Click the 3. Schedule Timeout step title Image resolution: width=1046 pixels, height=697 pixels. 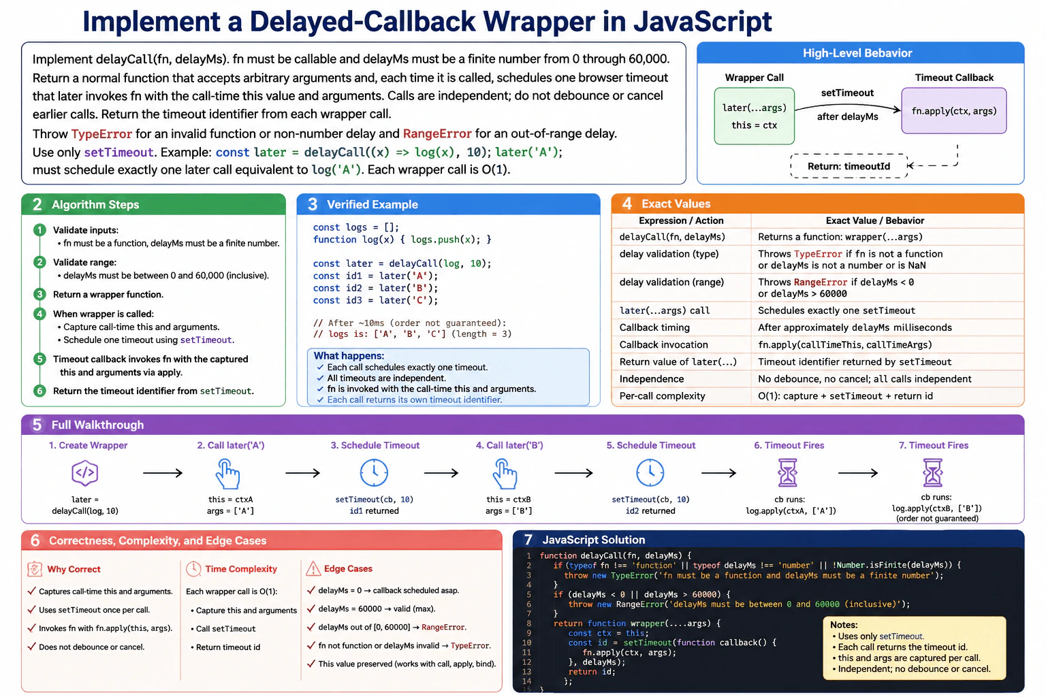pyautogui.click(x=375, y=445)
